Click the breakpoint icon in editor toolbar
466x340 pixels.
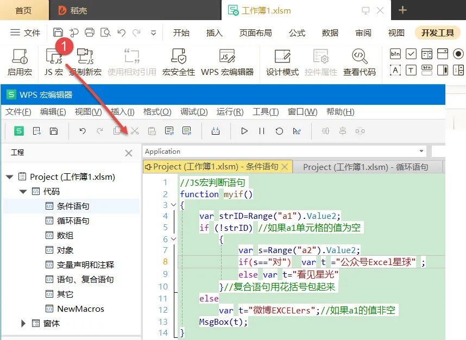(297, 131)
